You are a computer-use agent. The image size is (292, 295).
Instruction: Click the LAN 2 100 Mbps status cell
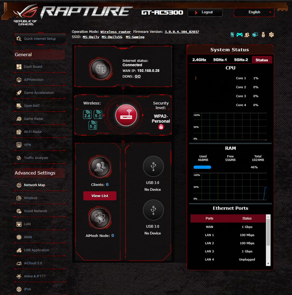tap(247, 243)
